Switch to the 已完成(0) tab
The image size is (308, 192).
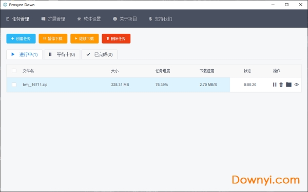click(x=100, y=54)
